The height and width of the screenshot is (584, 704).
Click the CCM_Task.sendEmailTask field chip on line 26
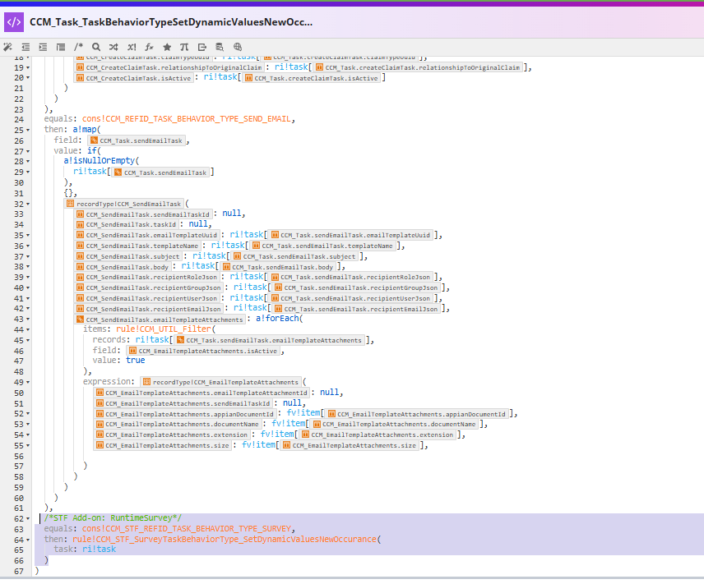click(x=137, y=140)
